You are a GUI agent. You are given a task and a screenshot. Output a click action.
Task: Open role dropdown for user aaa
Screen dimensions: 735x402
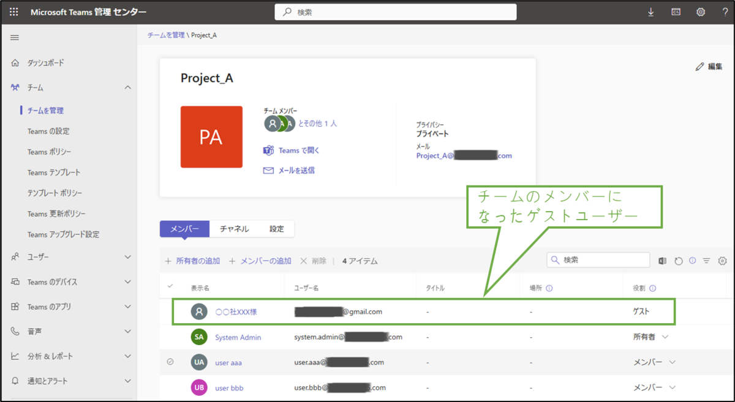click(x=673, y=362)
